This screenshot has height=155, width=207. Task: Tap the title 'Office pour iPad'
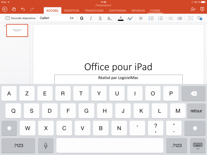click(118, 67)
